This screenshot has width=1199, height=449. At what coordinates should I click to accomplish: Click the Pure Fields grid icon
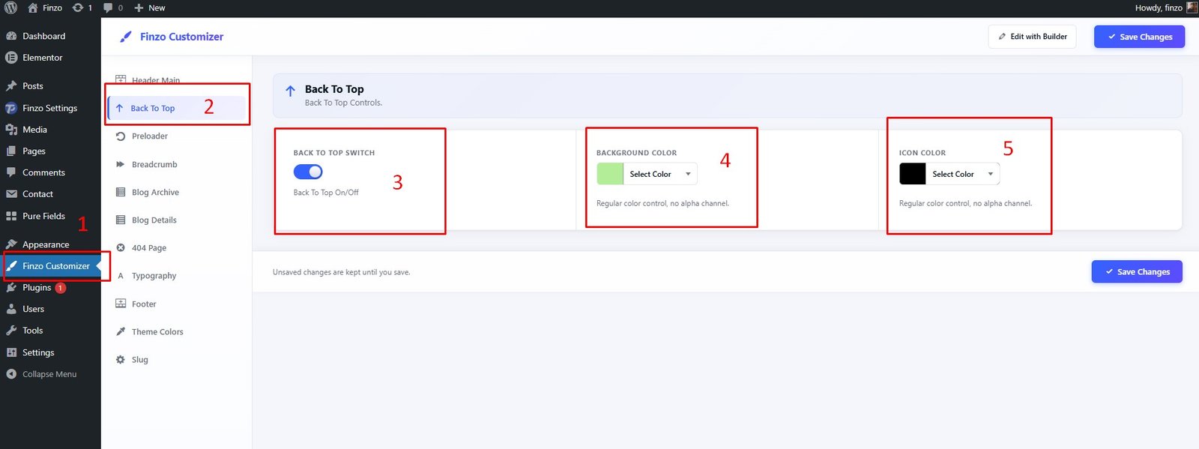(x=11, y=216)
